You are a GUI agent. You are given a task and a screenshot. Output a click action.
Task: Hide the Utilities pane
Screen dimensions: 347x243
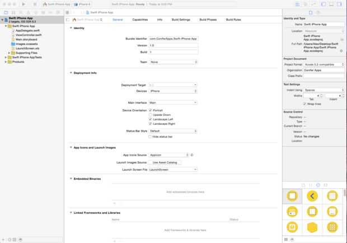pos(339,4)
